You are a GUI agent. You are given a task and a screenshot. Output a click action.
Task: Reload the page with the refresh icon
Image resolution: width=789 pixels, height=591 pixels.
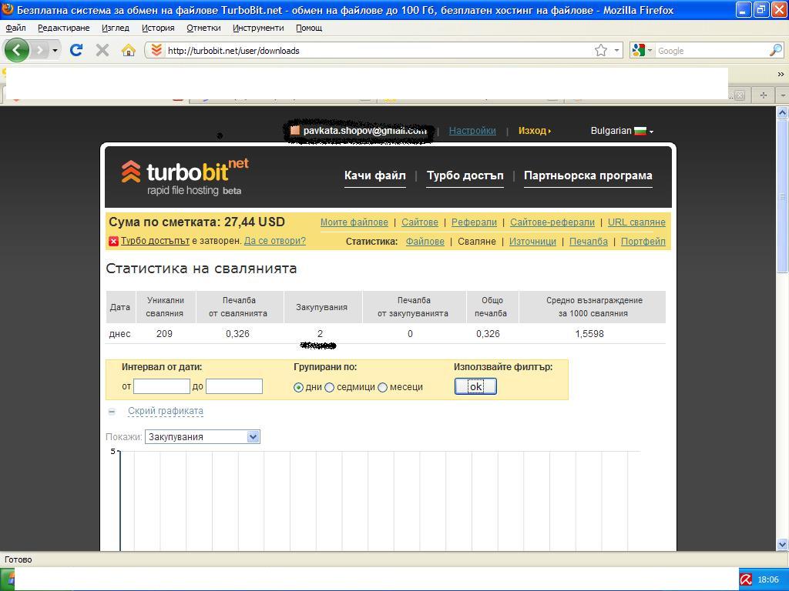click(76, 50)
